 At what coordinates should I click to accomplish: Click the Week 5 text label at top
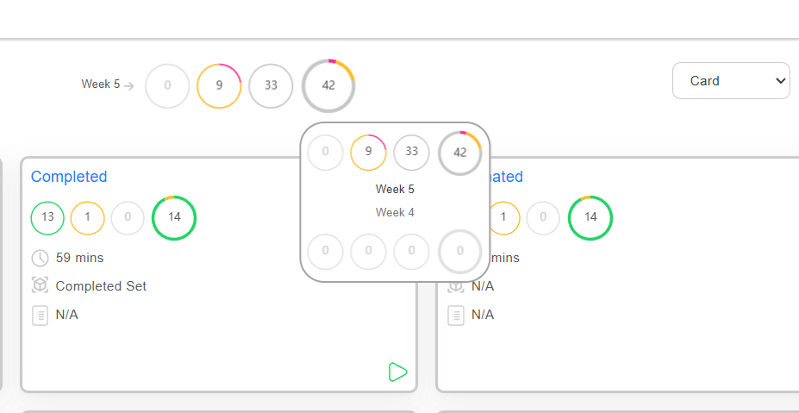click(100, 84)
